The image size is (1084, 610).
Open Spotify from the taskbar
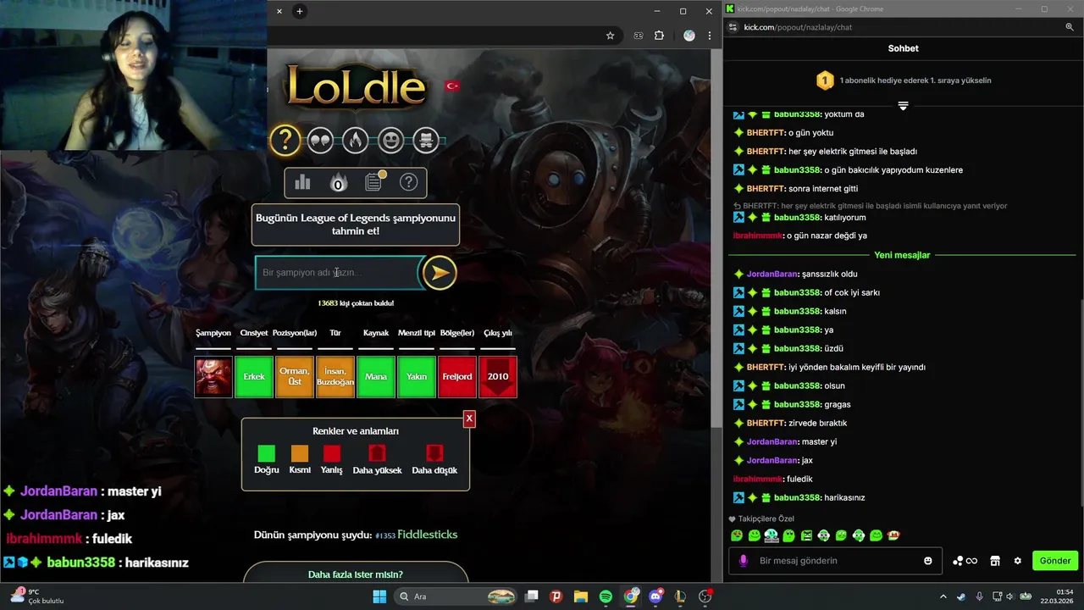[606, 596]
